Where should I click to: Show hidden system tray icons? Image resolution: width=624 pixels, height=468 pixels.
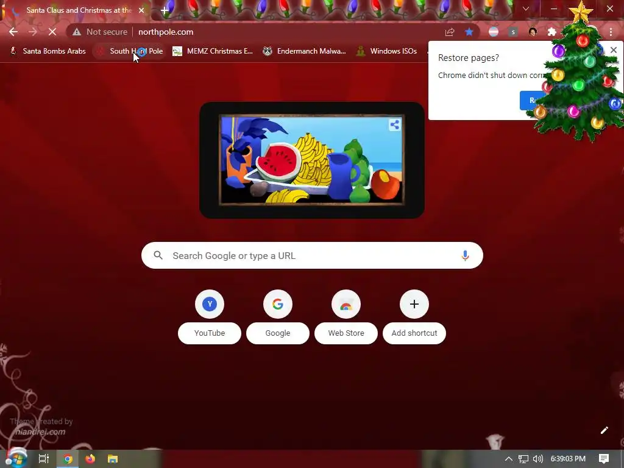pos(509,459)
